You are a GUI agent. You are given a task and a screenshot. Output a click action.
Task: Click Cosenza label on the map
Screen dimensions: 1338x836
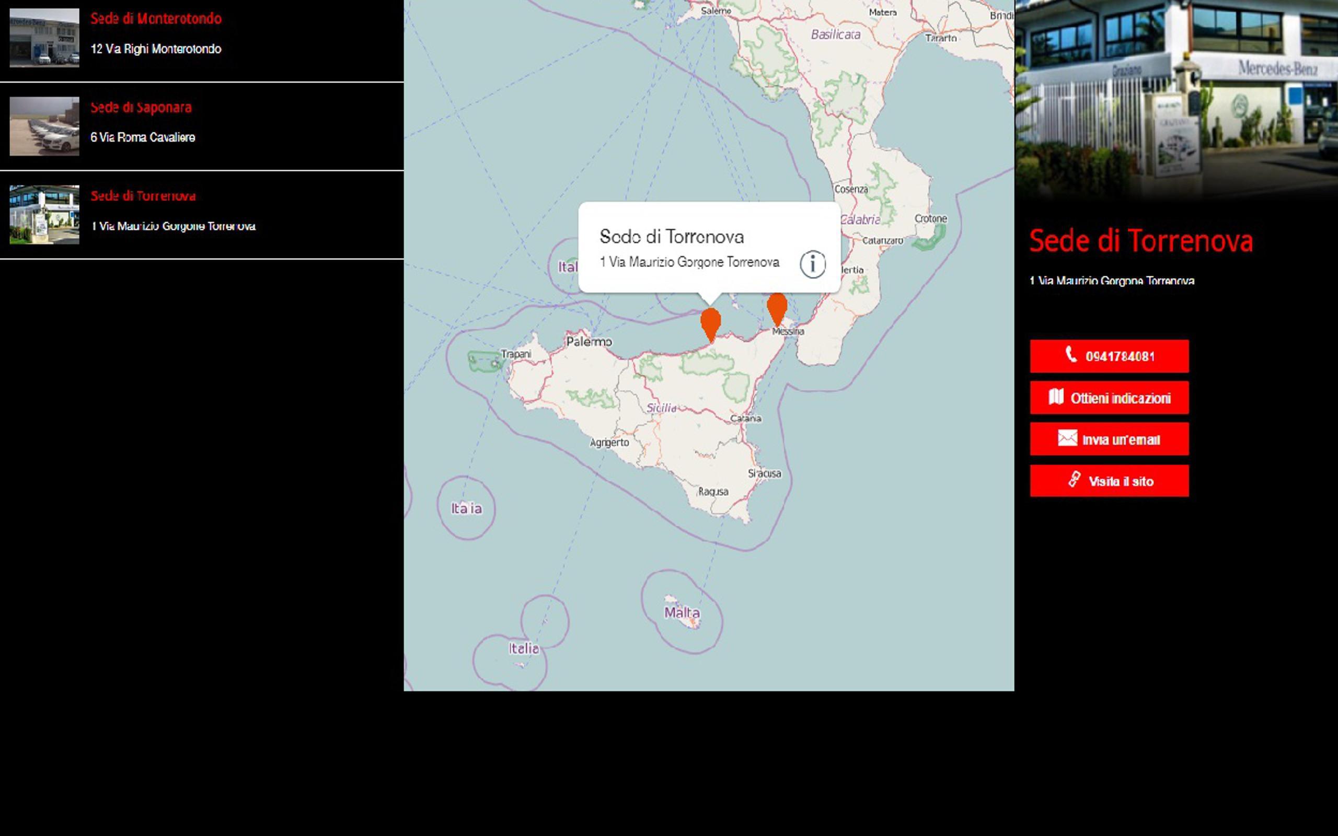851,189
